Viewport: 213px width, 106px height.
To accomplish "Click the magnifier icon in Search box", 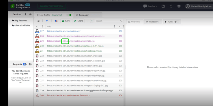I will point(121,21).
